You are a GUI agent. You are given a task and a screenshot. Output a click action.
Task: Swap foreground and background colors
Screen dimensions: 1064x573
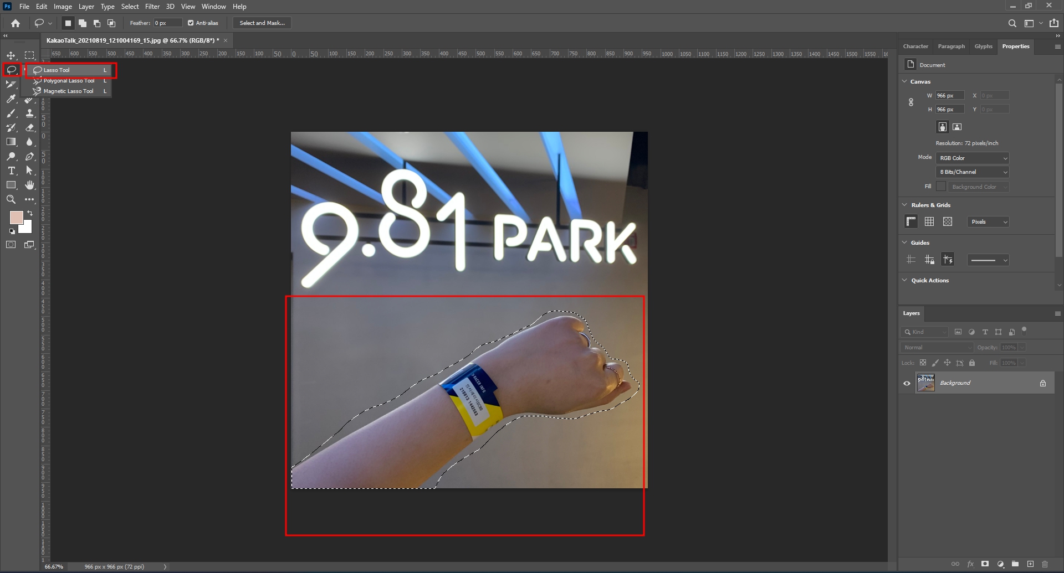[x=30, y=213]
